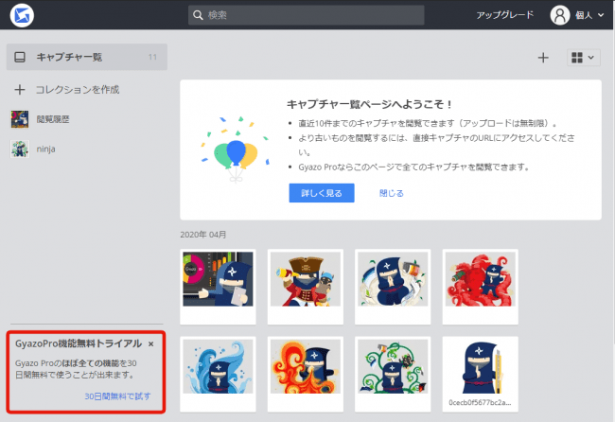Viewport: 615px width, 422px height.
Task: Open the アップグレード upgrade link
Action: coord(505,15)
